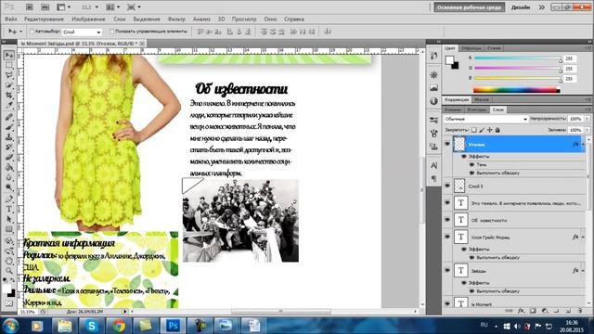Check Показать управляющие элементы option

pos(111,32)
